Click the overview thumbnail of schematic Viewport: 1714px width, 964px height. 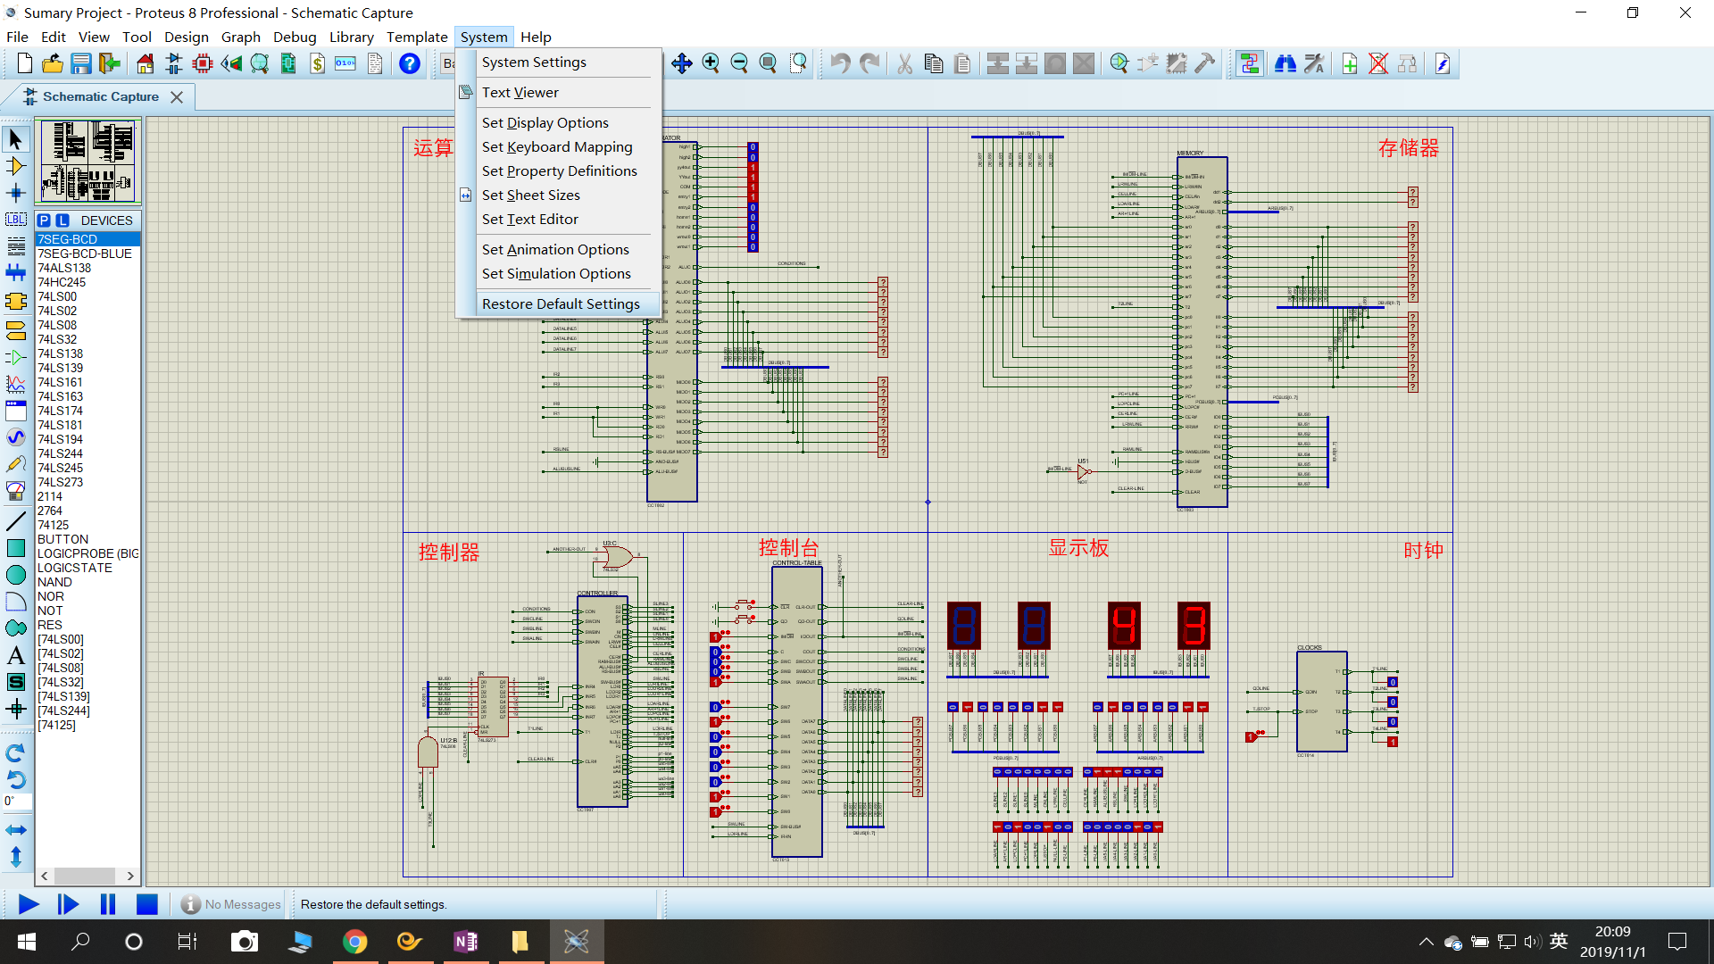(87, 162)
